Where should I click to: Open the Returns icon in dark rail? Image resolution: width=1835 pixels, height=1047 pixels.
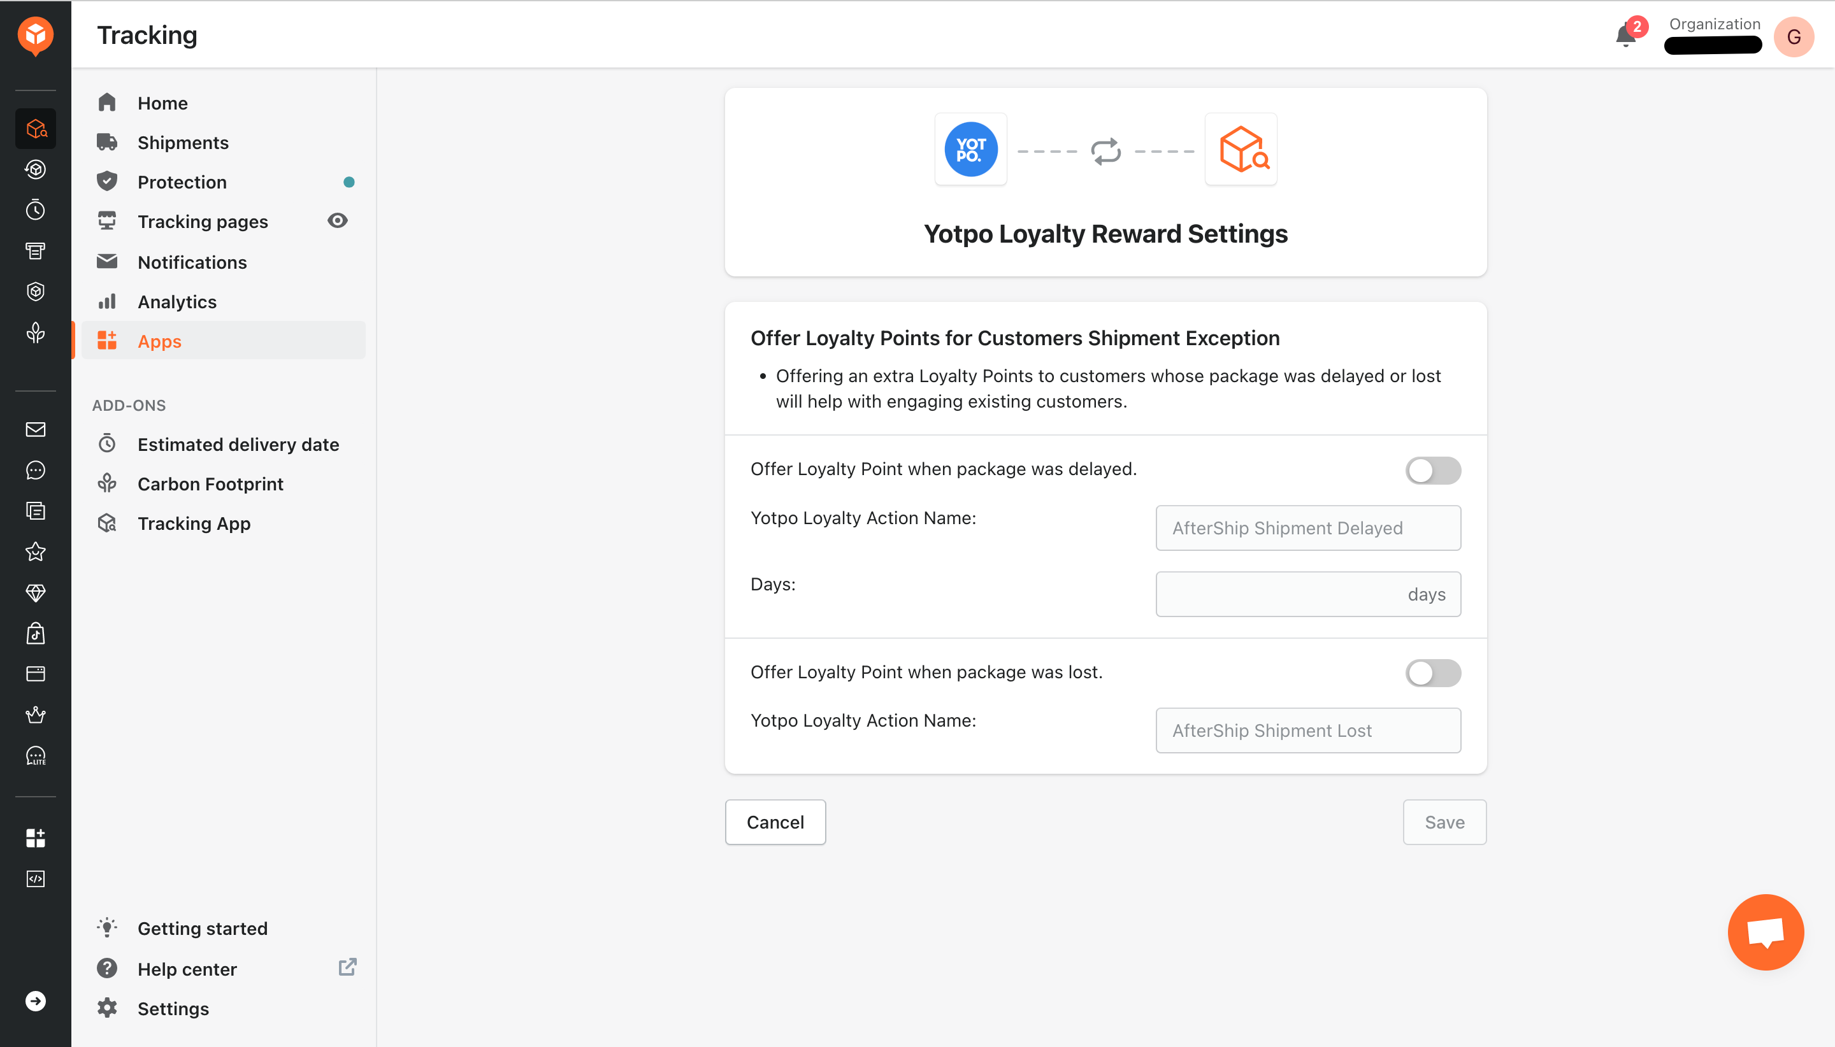point(35,169)
